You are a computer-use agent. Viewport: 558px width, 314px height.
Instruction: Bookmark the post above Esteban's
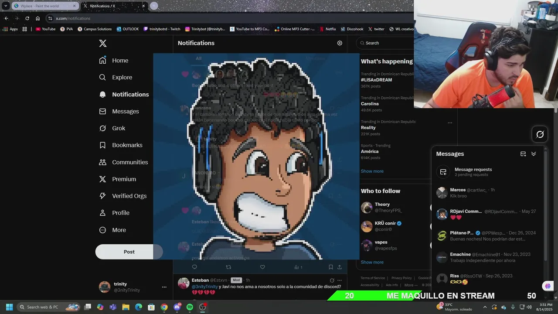331,267
